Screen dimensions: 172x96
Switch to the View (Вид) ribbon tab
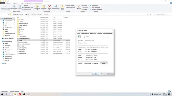[x=21, y=3]
